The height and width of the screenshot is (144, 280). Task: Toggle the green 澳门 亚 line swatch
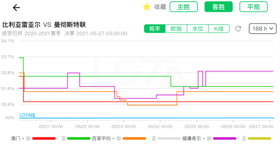pos(79,138)
